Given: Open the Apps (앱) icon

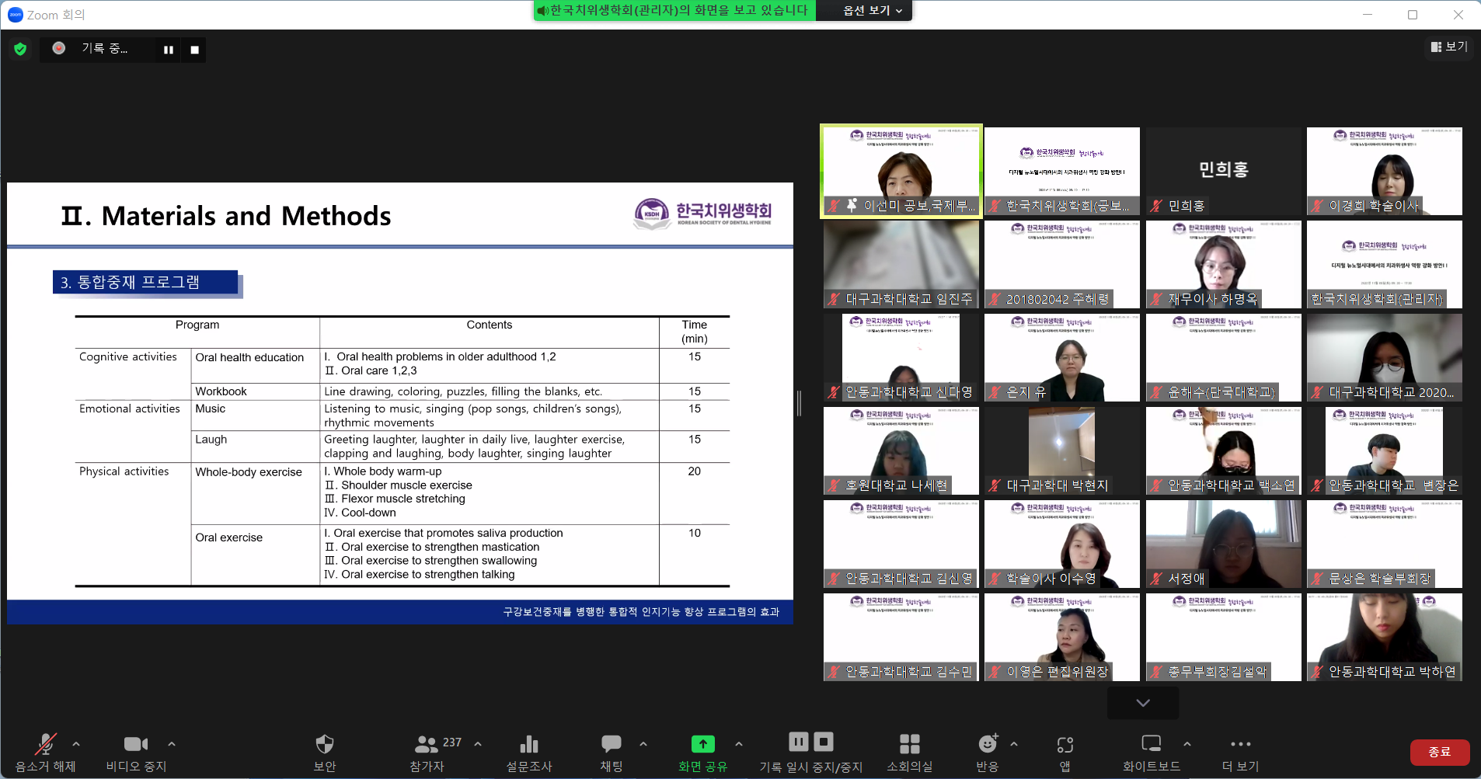Looking at the screenshot, I should tap(1065, 745).
